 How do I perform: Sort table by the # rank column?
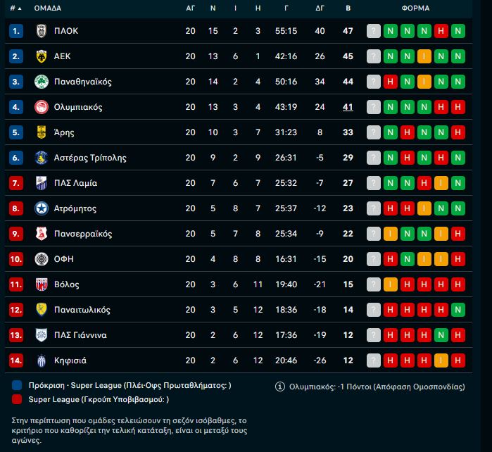pos(15,8)
